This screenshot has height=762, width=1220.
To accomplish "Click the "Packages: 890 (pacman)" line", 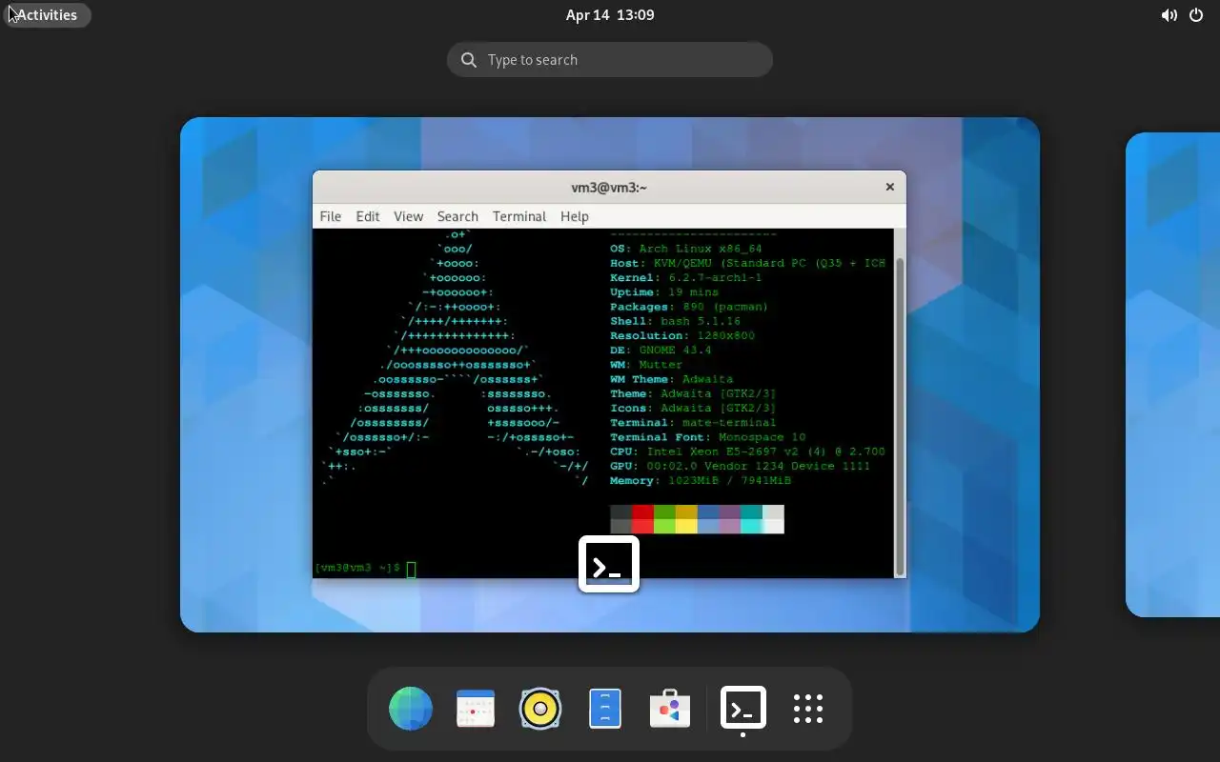I will 689,307.
